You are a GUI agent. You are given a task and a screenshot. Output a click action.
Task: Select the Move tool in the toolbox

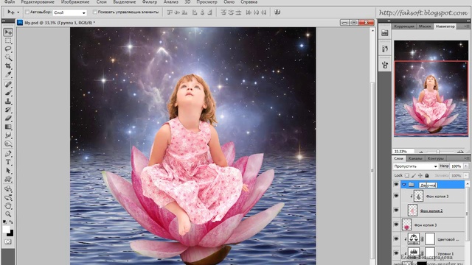tap(8, 32)
